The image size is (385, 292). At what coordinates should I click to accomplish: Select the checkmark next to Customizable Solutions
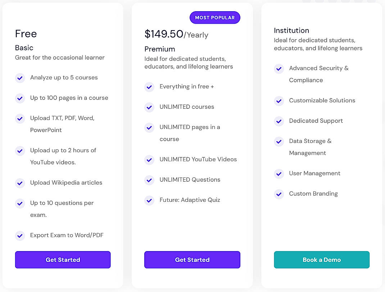point(279,101)
